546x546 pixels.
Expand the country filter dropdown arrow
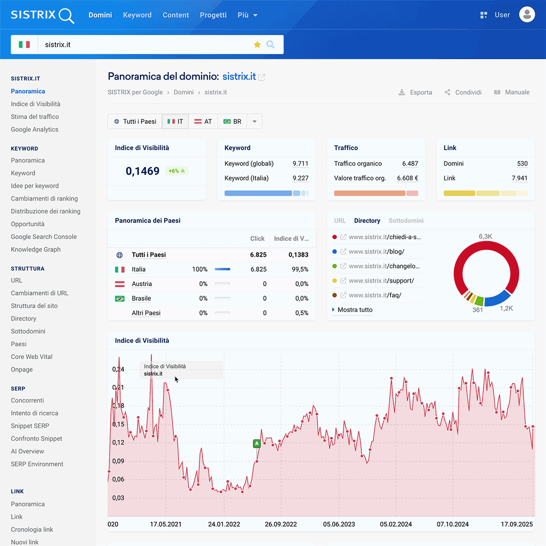254,121
